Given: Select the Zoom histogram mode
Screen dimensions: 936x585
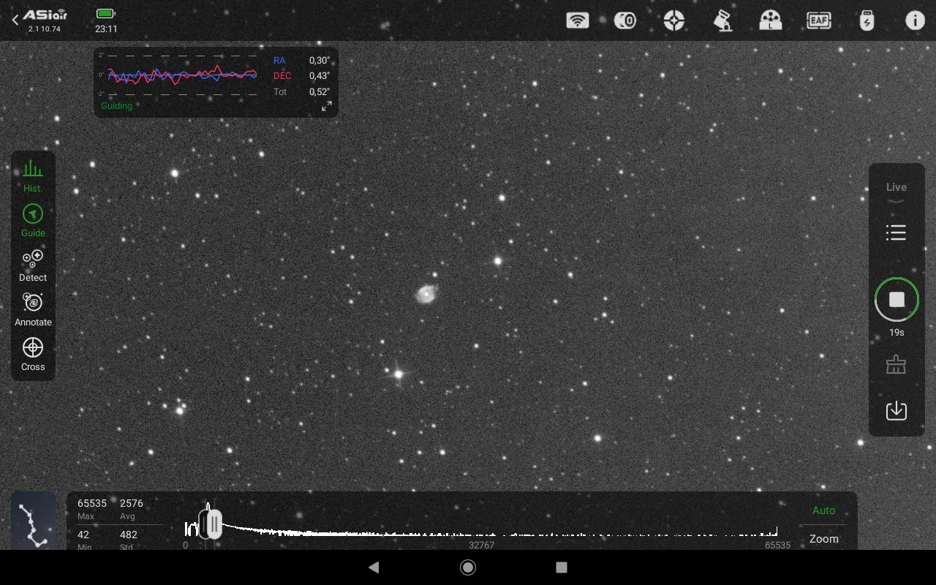Looking at the screenshot, I should point(823,539).
